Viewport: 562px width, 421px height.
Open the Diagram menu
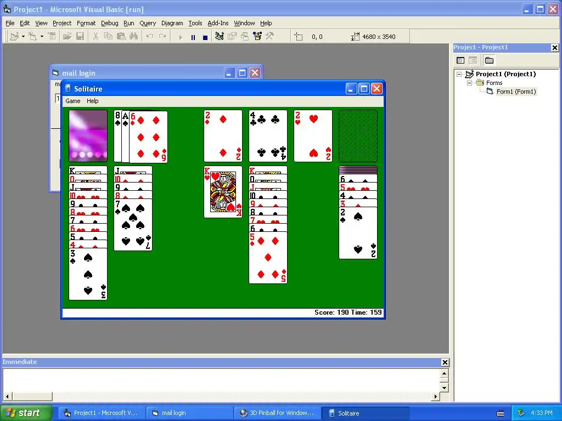coord(172,23)
